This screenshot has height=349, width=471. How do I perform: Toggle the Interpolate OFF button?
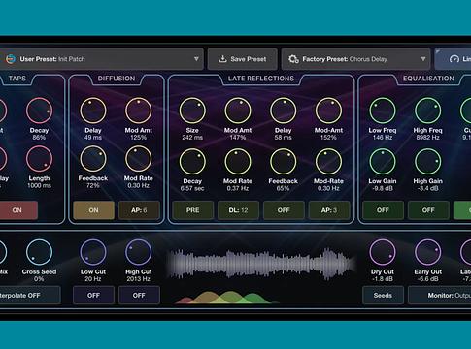click(29, 295)
